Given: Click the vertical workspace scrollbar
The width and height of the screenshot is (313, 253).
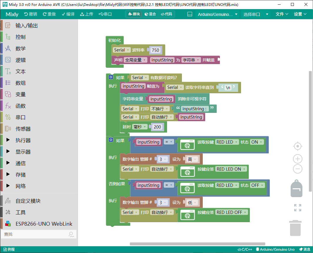Looking at the screenshot, I should 310,131.
